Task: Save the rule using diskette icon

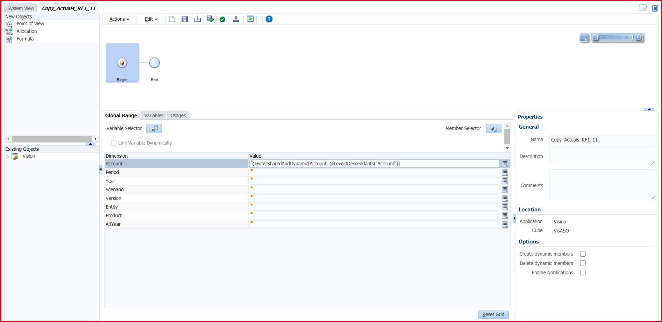Action: click(185, 19)
